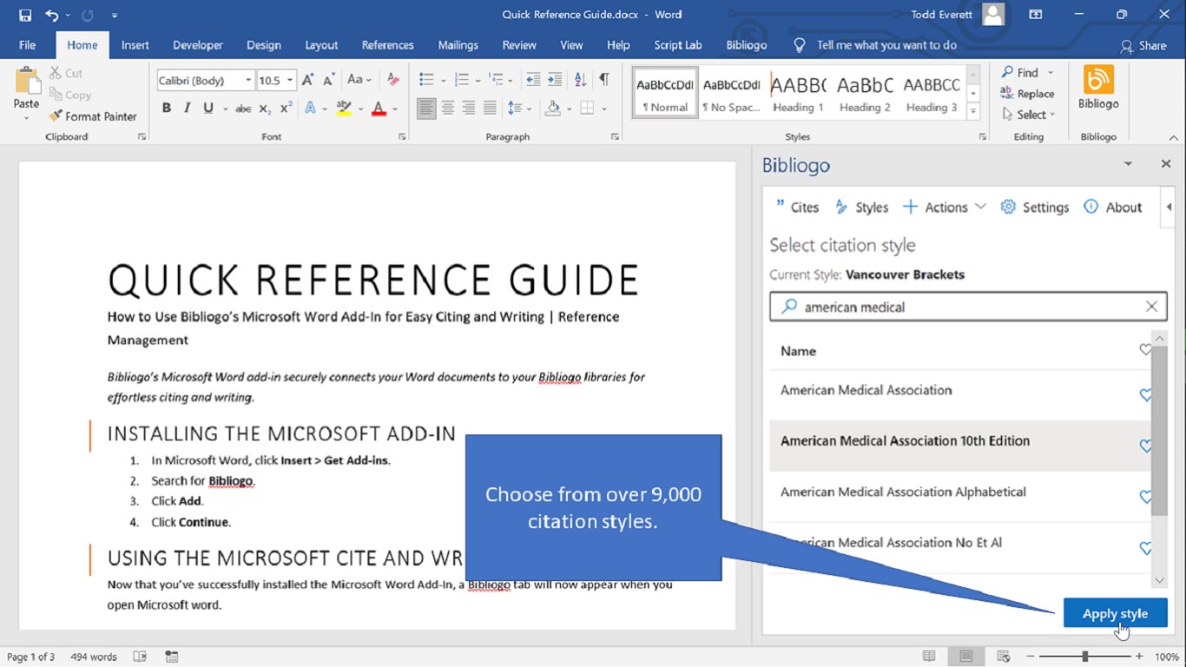The height and width of the screenshot is (667, 1186).
Task: Click the Apply style button
Action: pos(1115,613)
